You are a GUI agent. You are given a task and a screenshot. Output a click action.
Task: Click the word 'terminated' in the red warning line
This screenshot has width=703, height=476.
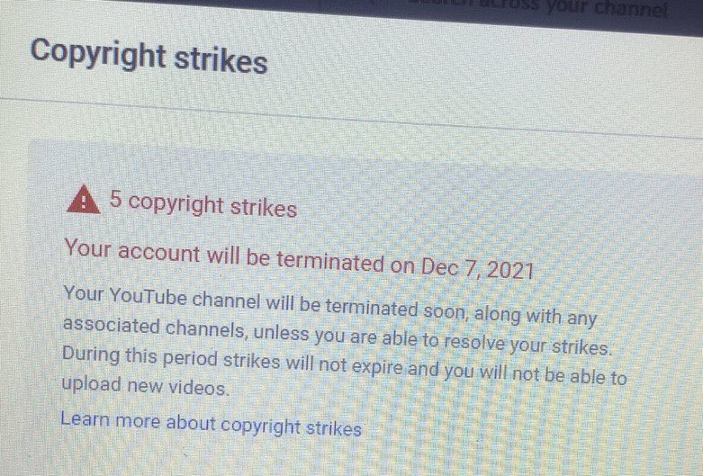[x=330, y=261]
